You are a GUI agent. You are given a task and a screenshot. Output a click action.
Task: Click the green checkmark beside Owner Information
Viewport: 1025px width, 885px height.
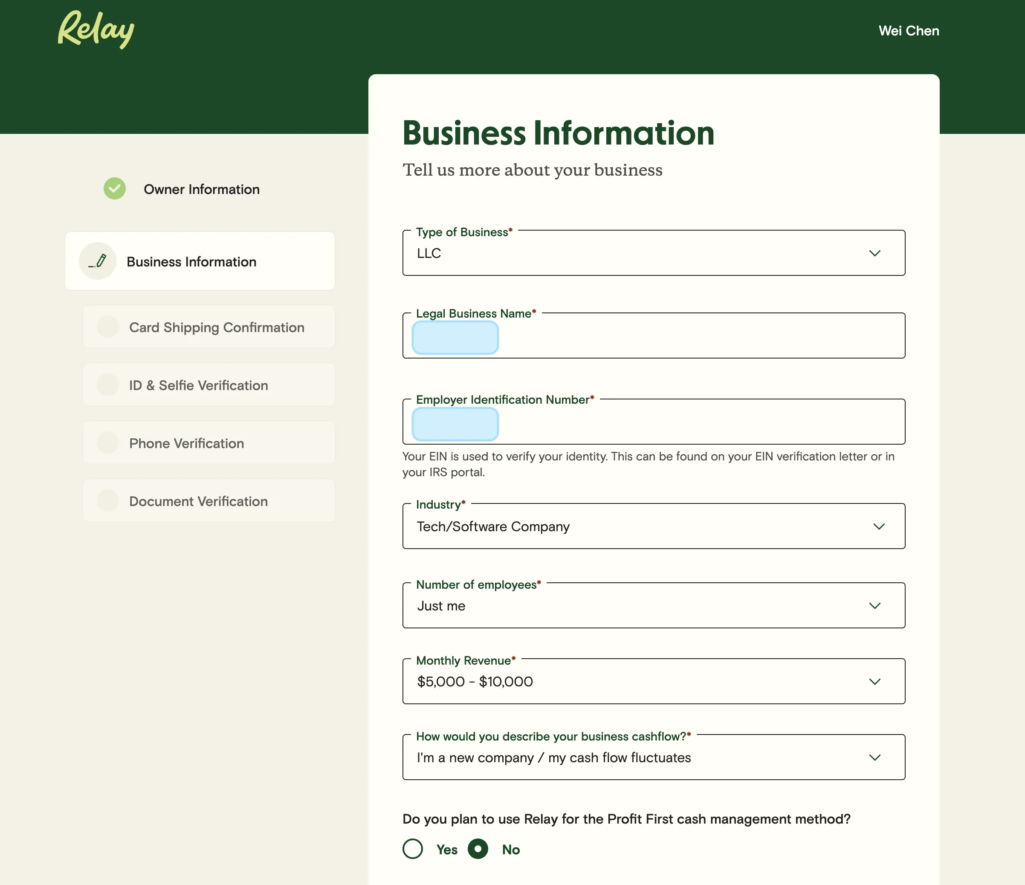pos(114,188)
